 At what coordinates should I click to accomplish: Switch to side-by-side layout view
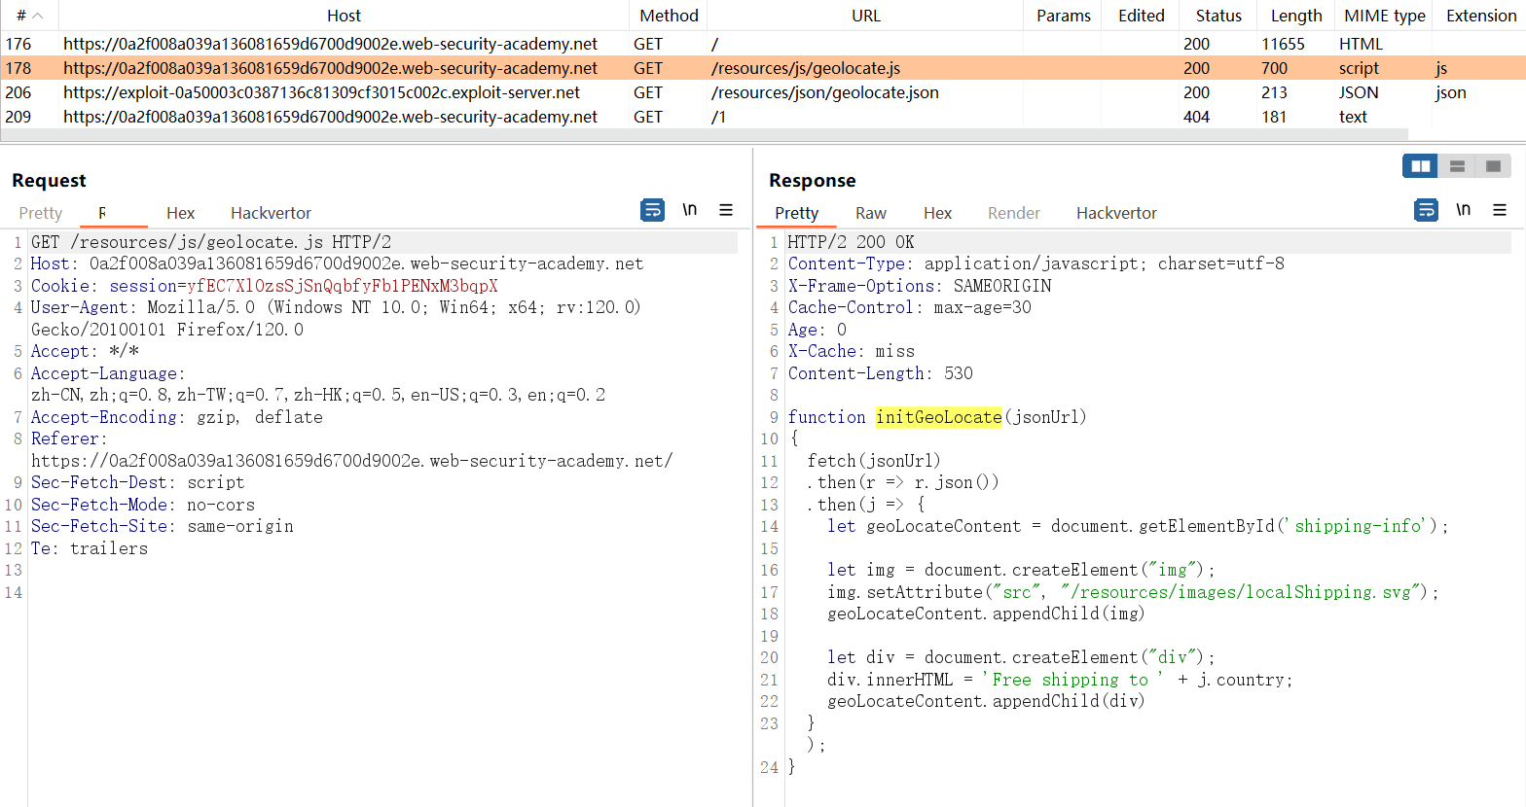click(x=1420, y=166)
